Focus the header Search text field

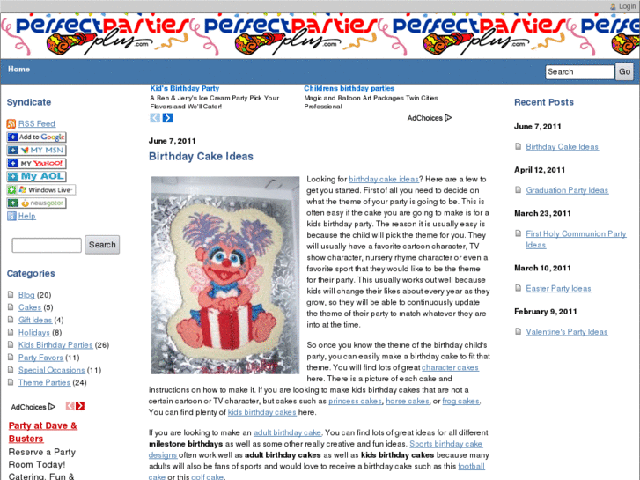(x=579, y=72)
